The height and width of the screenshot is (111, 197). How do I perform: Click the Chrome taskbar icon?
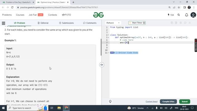[x=66, y=108]
